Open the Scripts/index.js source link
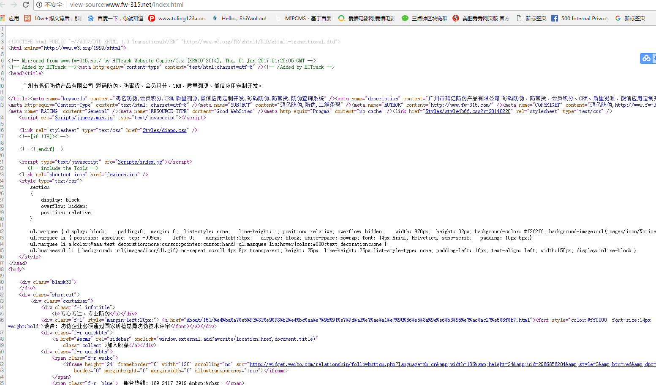 [x=140, y=162]
